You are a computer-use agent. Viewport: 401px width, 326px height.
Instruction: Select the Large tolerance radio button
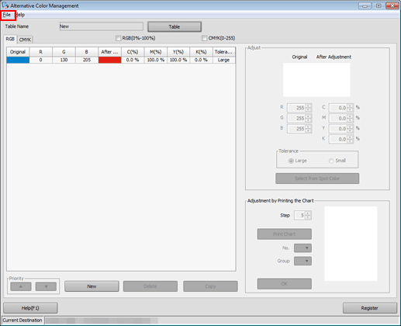(x=291, y=161)
